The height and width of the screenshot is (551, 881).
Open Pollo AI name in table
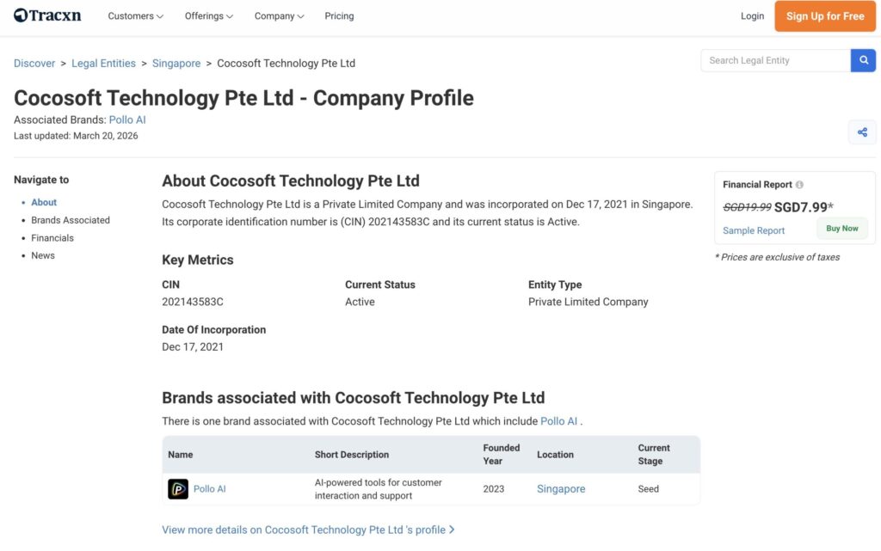pyautogui.click(x=210, y=489)
